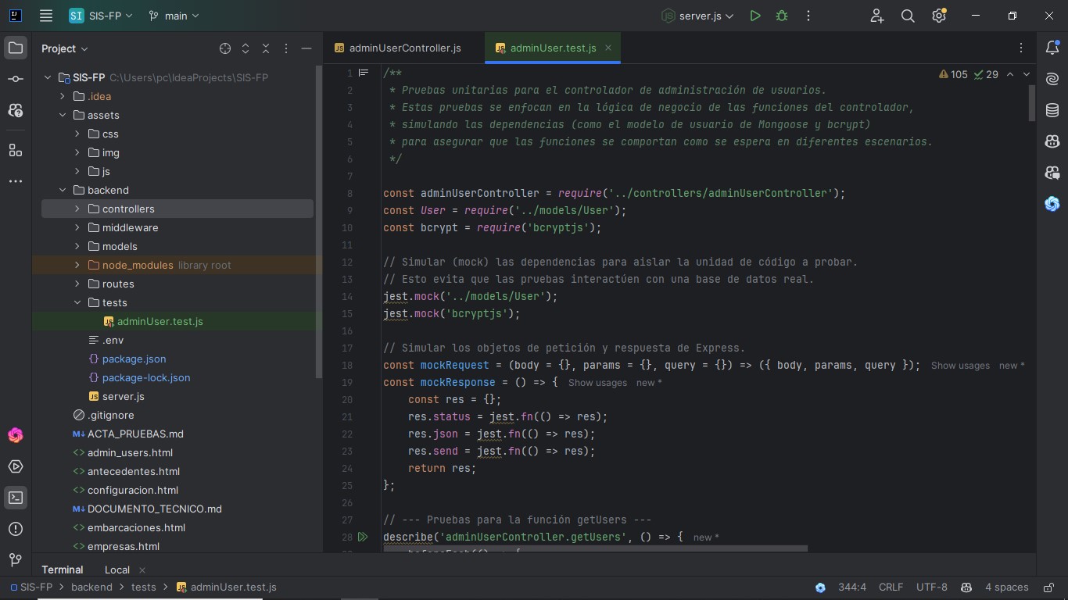Toggle reader mode icon at line 1

tap(364, 73)
